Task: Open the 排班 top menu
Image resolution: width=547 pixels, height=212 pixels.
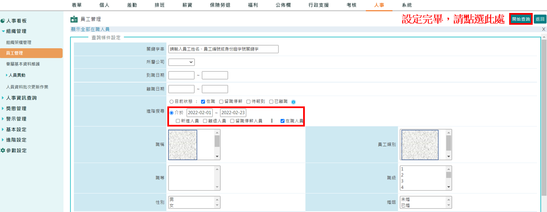Action: [x=159, y=5]
